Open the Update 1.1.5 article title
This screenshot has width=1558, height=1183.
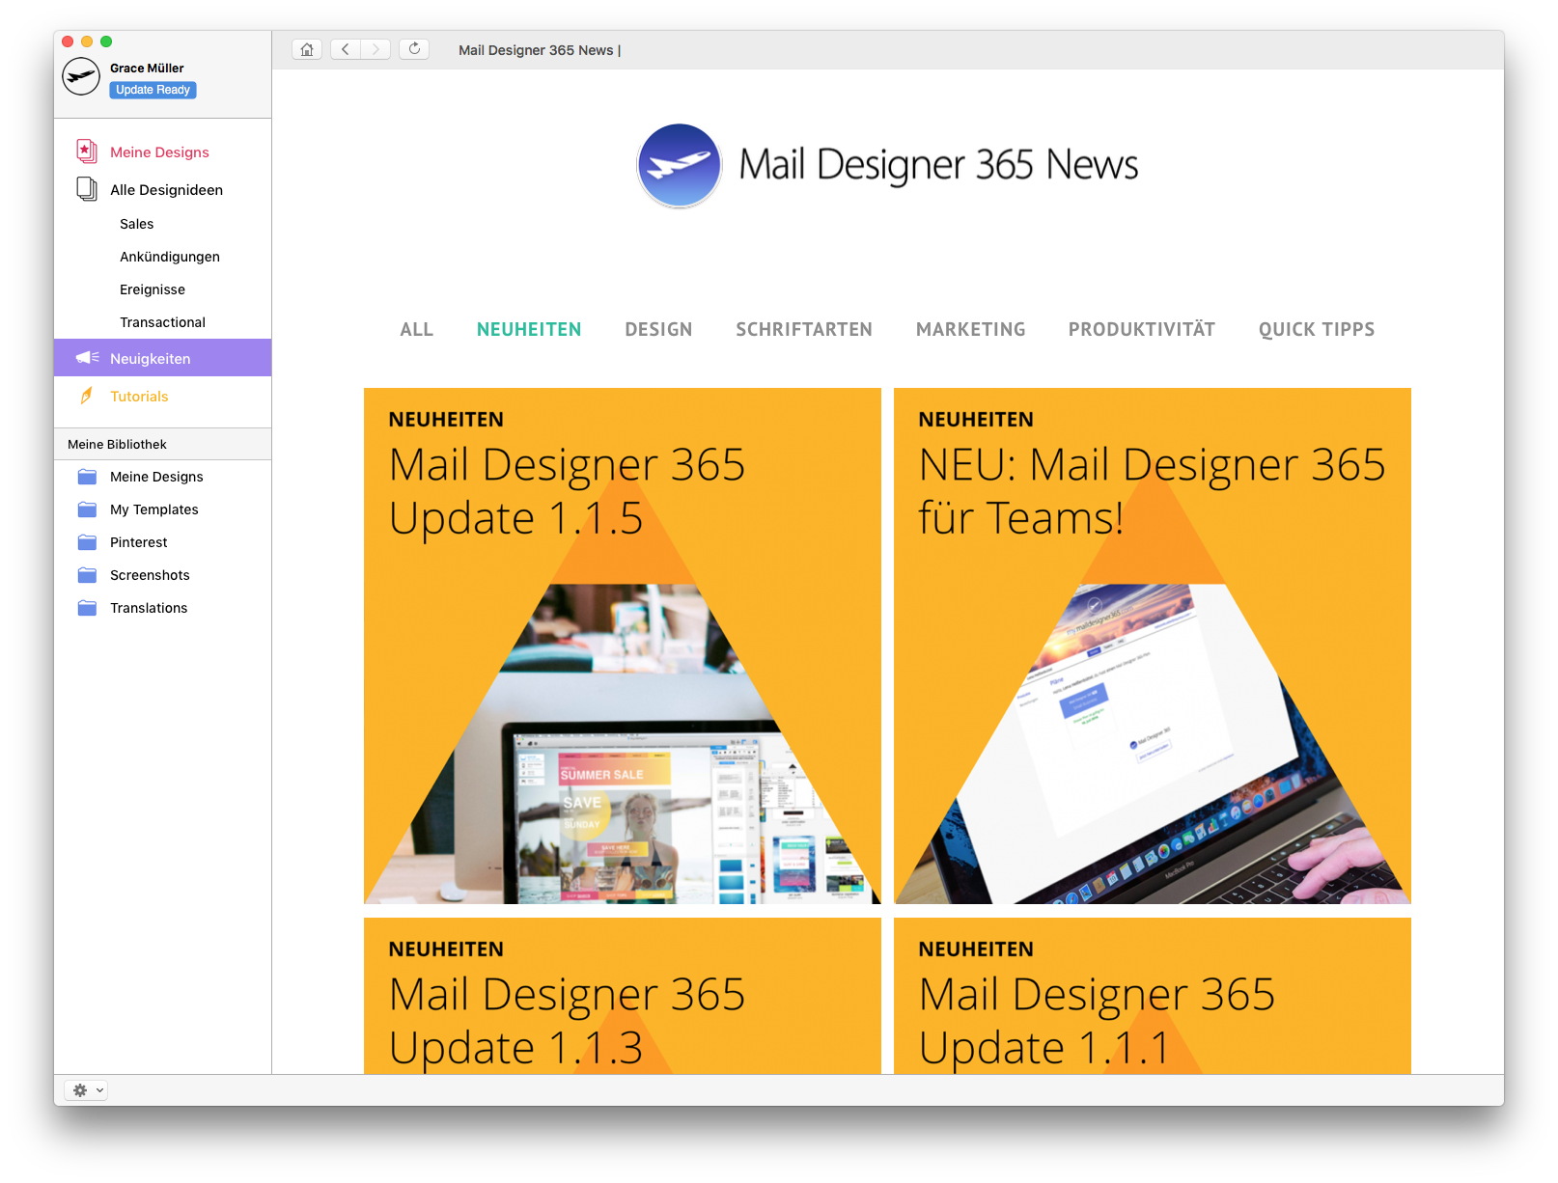(567, 491)
